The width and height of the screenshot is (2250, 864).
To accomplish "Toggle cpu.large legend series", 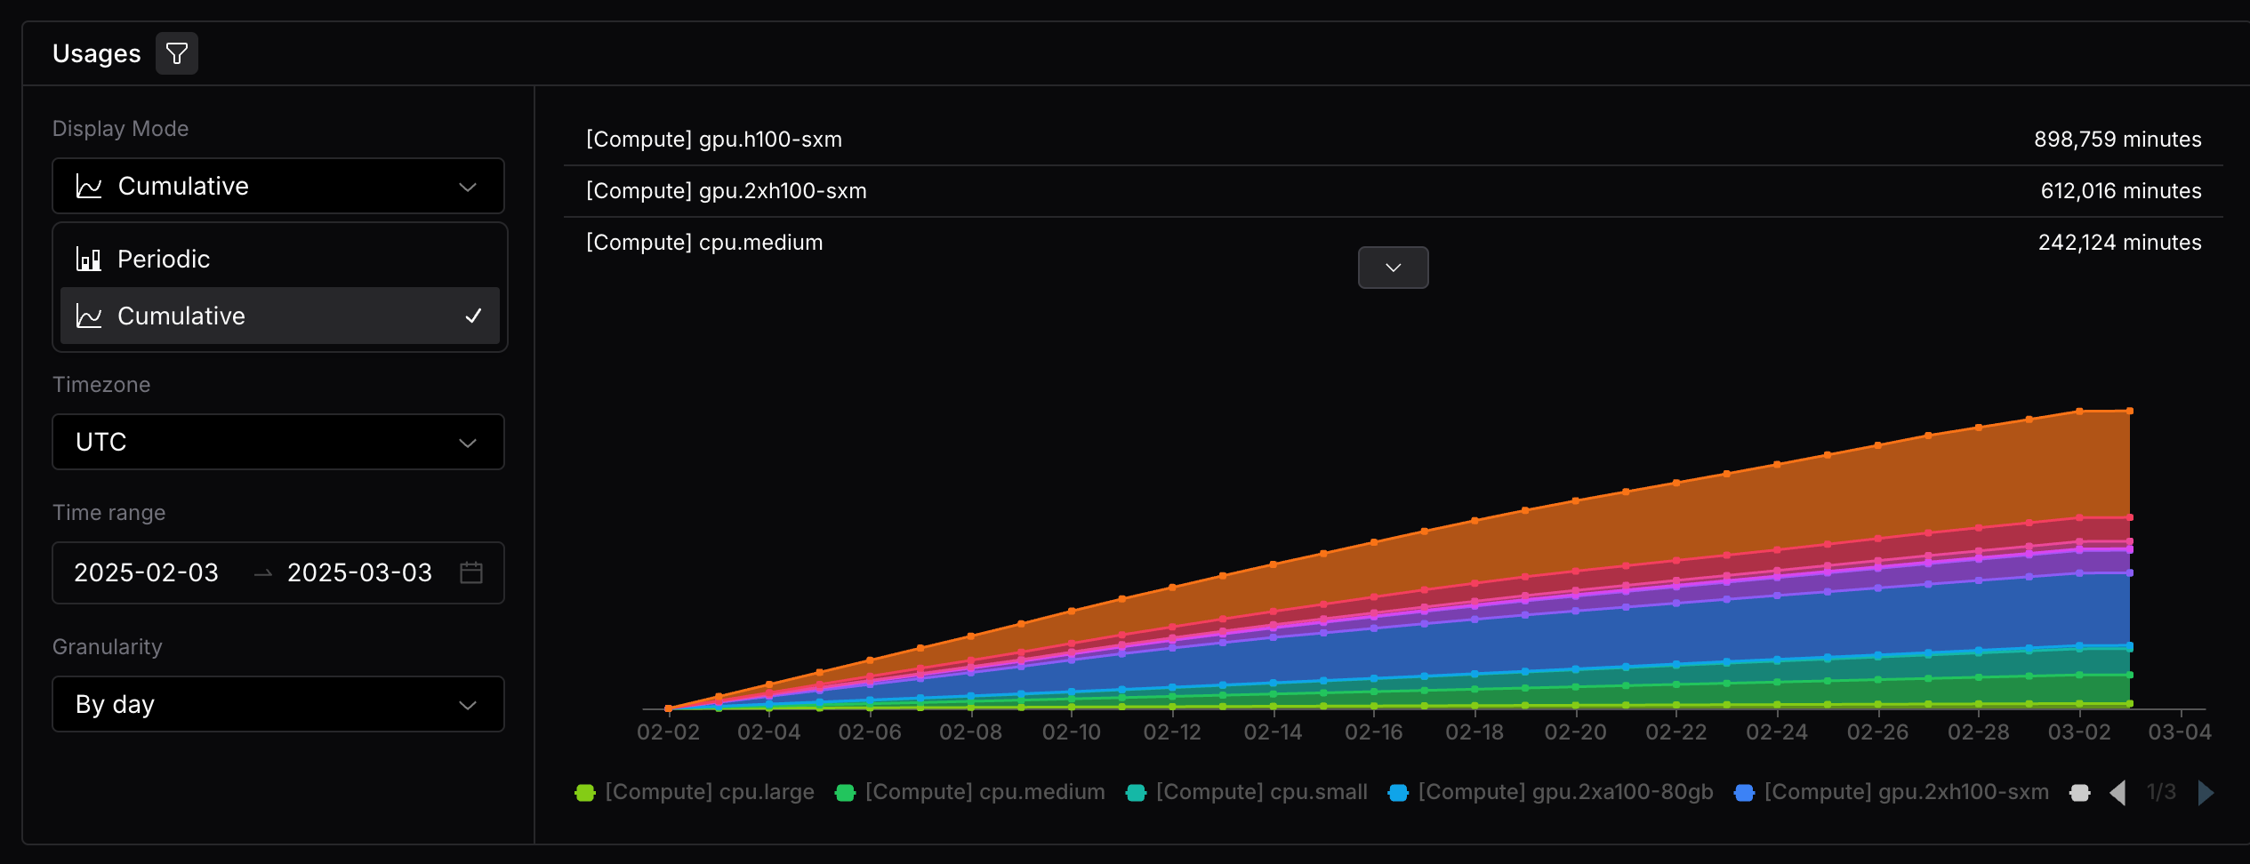I will [x=695, y=792].
